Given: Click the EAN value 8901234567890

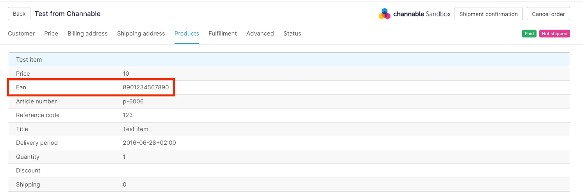Looking at the screenshot, I should click(x=146, y=87).
